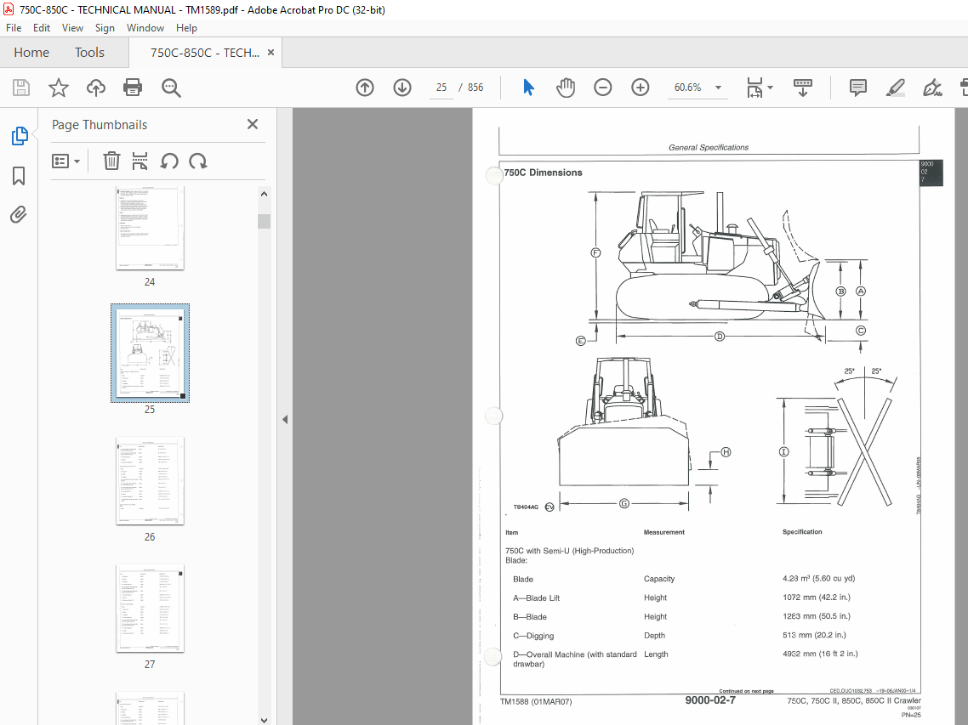Viewport: 968px width, 725px height.
Task: Open the Attachments paperclip panel
Action: [x=19, y=215]
